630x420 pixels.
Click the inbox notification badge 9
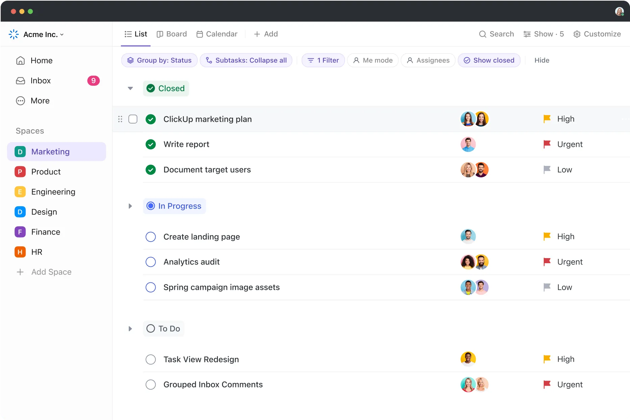click(x=93, y=81)
